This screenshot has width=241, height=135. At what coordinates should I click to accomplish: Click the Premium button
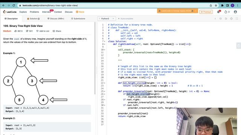206,12
